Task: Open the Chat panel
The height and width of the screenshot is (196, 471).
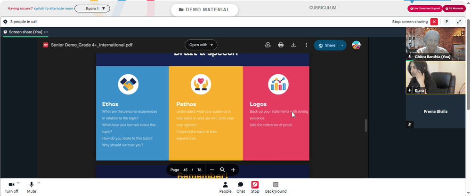Action: [x=241, y=188]
